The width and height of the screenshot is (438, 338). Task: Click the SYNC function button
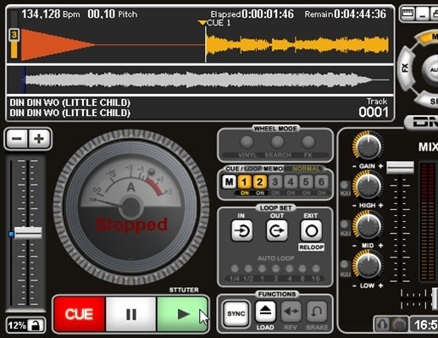pos(236,313)
